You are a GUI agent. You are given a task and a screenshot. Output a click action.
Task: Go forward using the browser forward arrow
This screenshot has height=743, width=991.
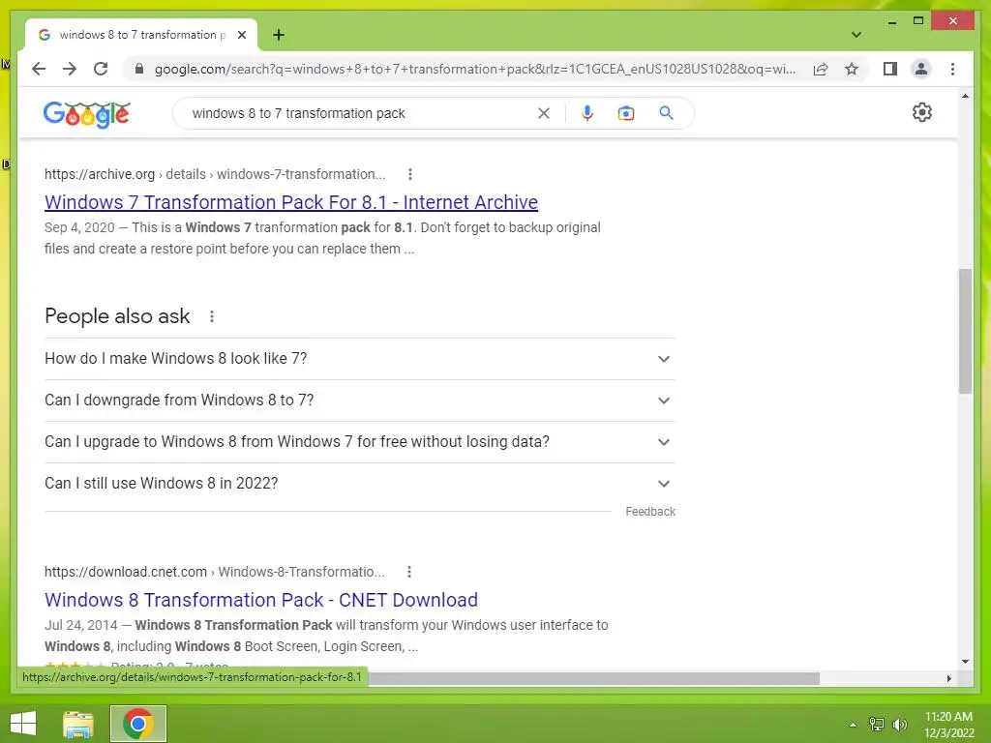point(70,69)
